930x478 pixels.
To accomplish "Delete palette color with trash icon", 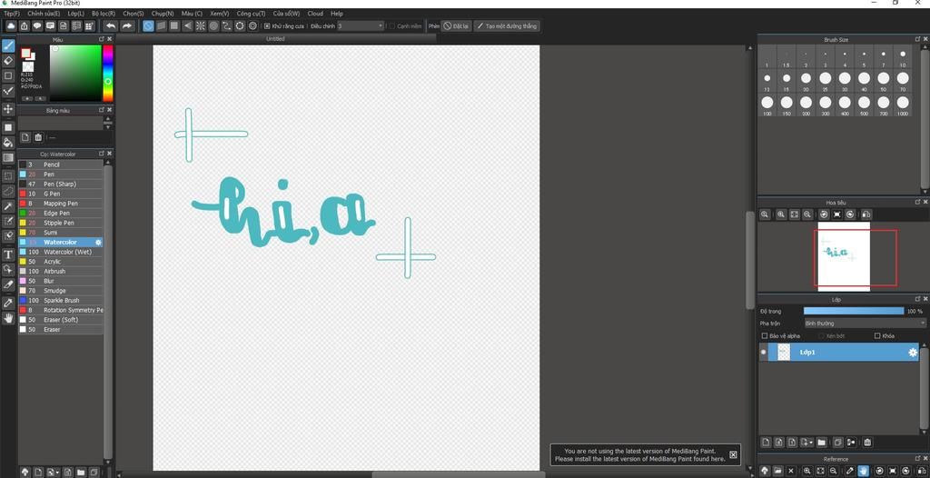I will (38, 137).
